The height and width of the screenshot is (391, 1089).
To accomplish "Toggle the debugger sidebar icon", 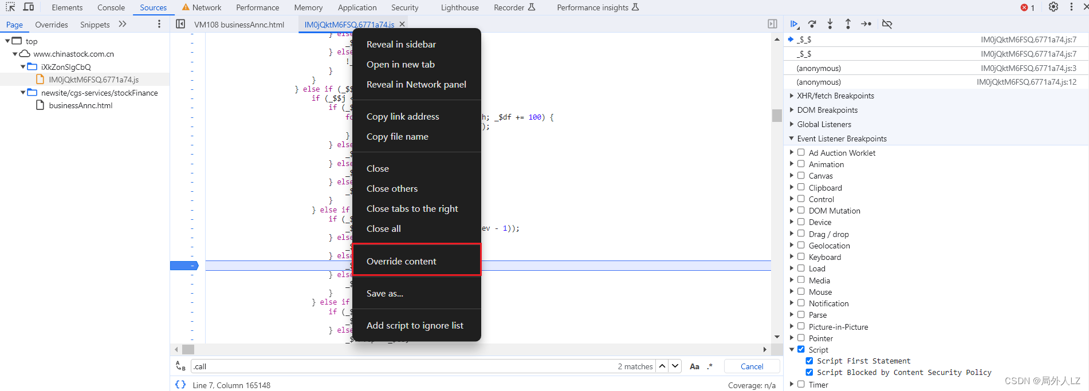I will (772, 24).
